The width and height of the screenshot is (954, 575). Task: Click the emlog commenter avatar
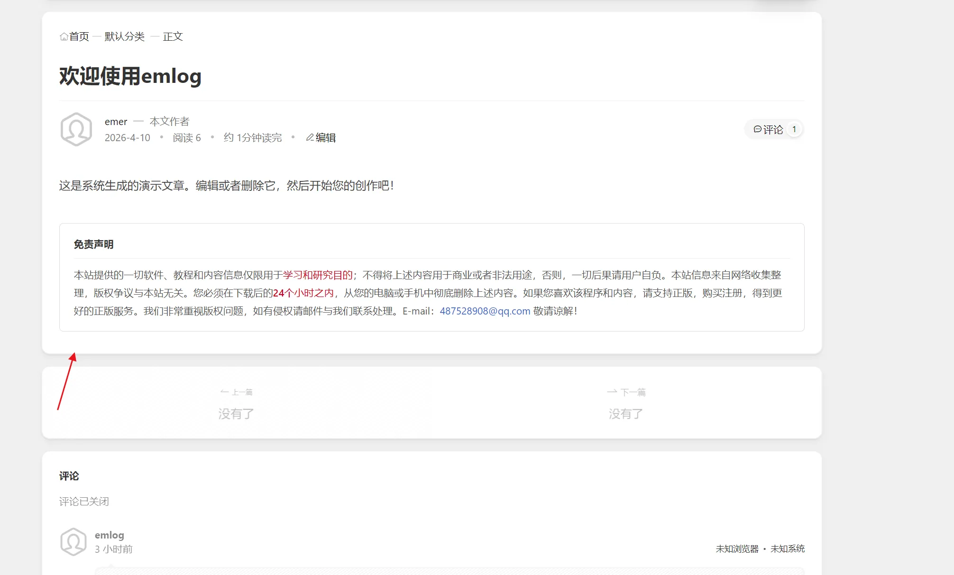pyautogui.click(x=73, y=541)
